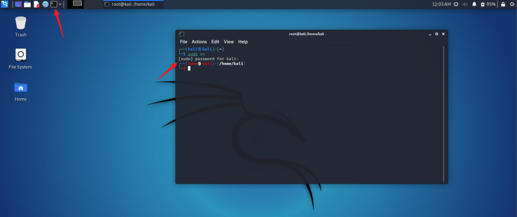Viewport: 517px width, 217px height.
Task: Maximize the terminal window
Action: (437, 34)
